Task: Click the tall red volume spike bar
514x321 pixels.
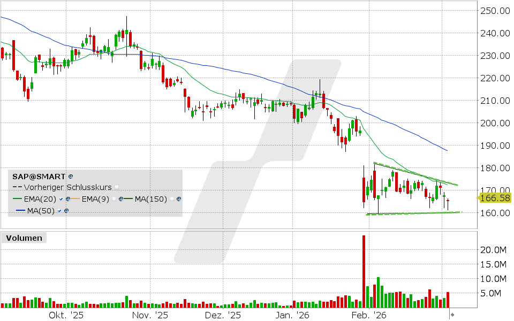Action: click(x=364, y=267)
